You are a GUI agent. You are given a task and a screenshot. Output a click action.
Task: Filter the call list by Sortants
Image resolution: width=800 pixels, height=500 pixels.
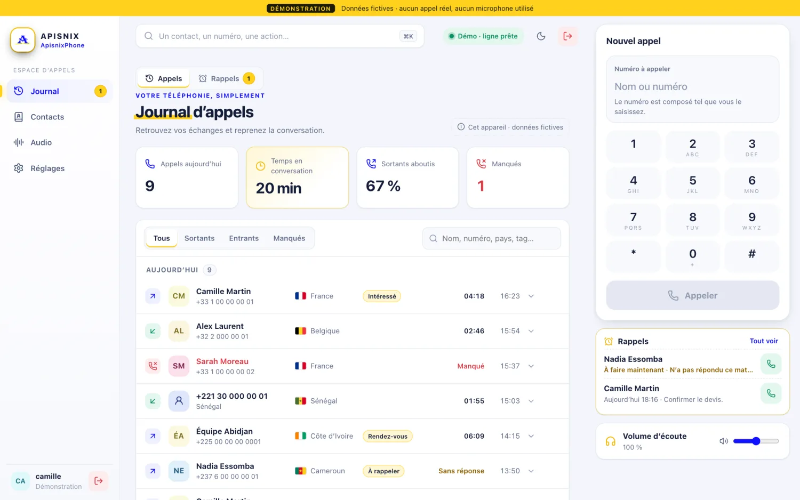pyautogui.click(x=199, y=238)
